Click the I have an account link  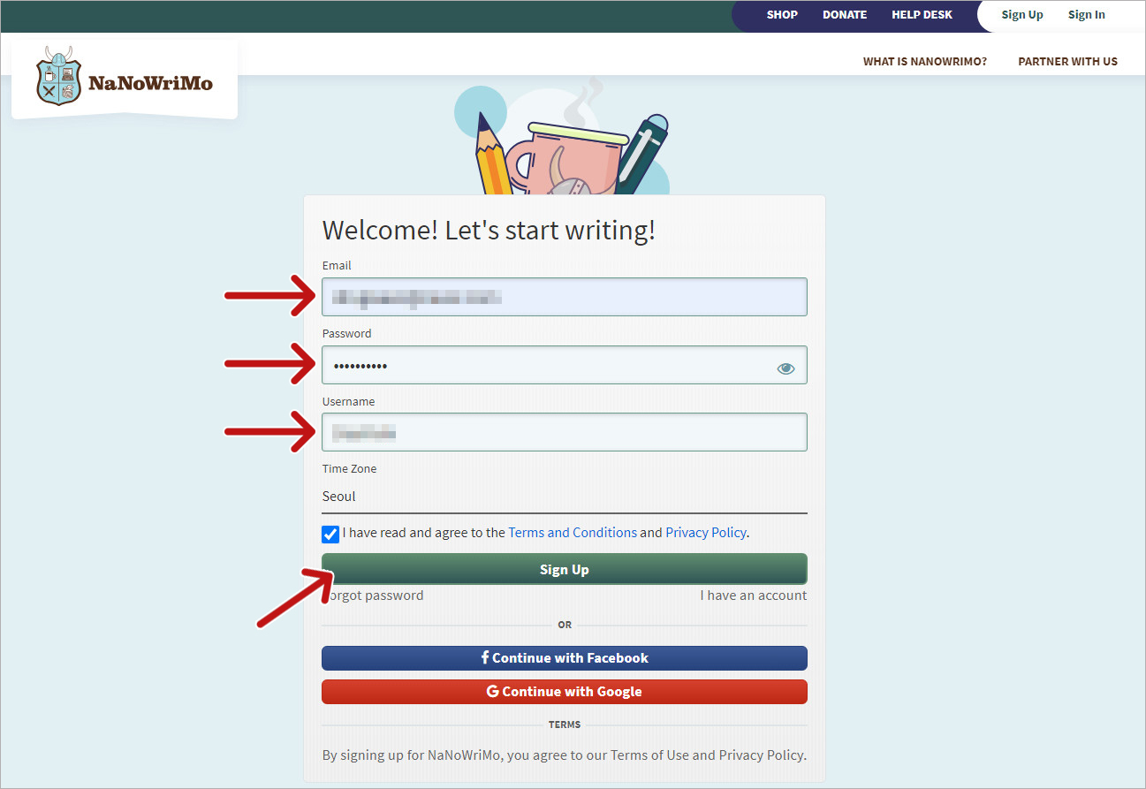click(x=754, y=596)
